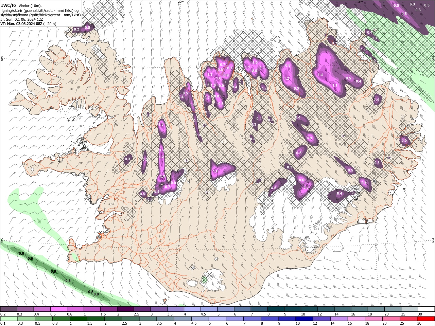Select the first dark purple snow legend swatch
Viewport: 435px width, 326px height.
[x=8, y=309]
